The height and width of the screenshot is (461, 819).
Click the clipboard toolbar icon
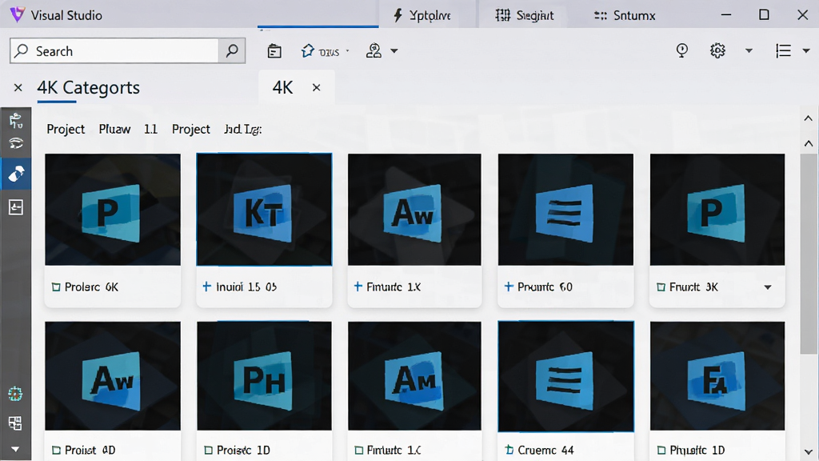(x=274, y=51)
